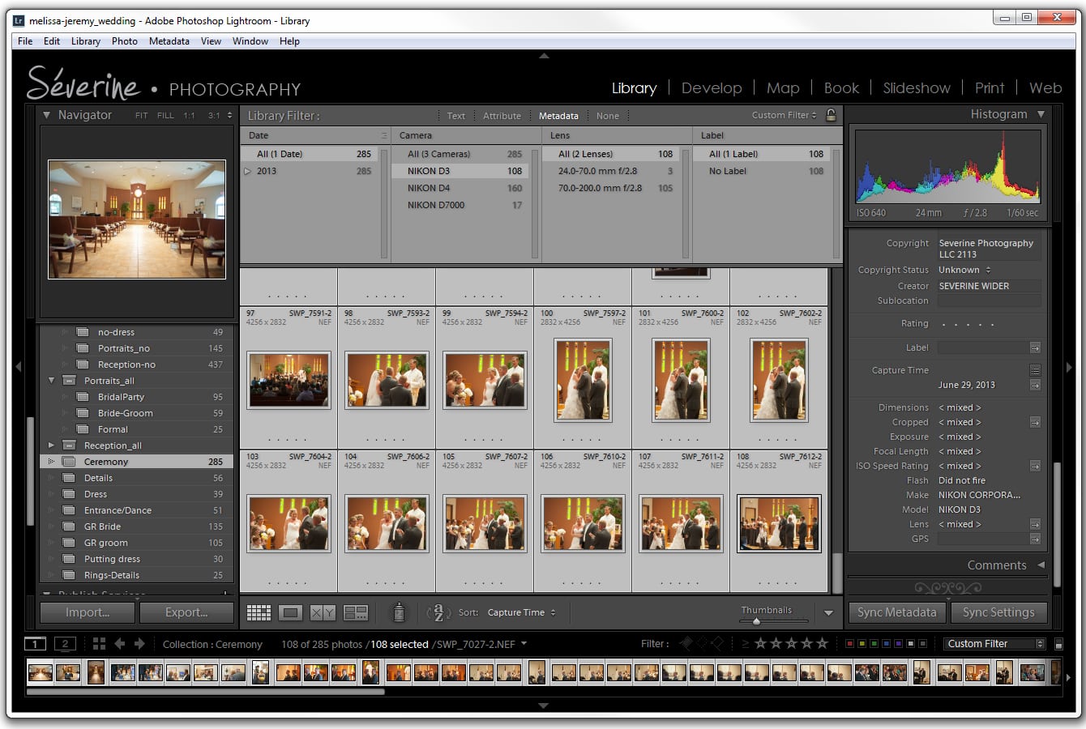Viewport: 1086px width, 729px height.
Task: Open the Metadata menu
Action: (x=169, y=41)
